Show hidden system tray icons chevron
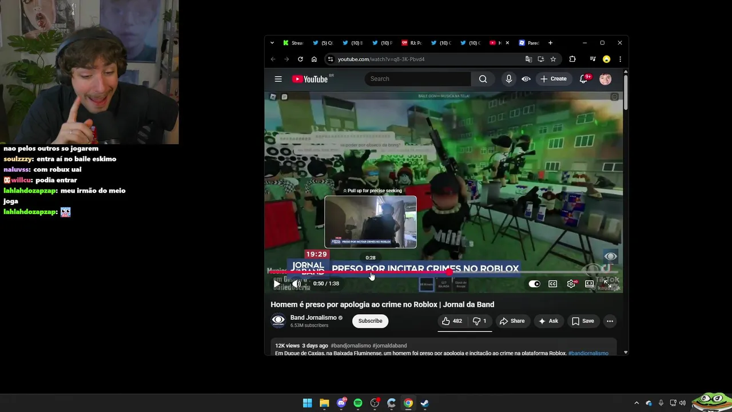Screen dimensions: 732x412 (636, 403)
